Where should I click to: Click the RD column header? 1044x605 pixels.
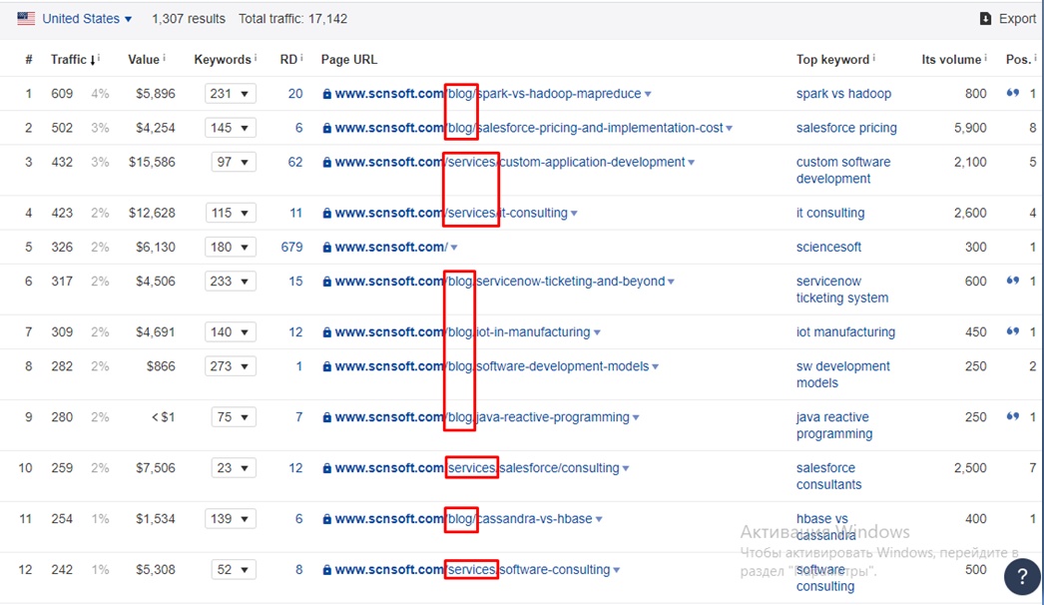[x=289, y=59]
